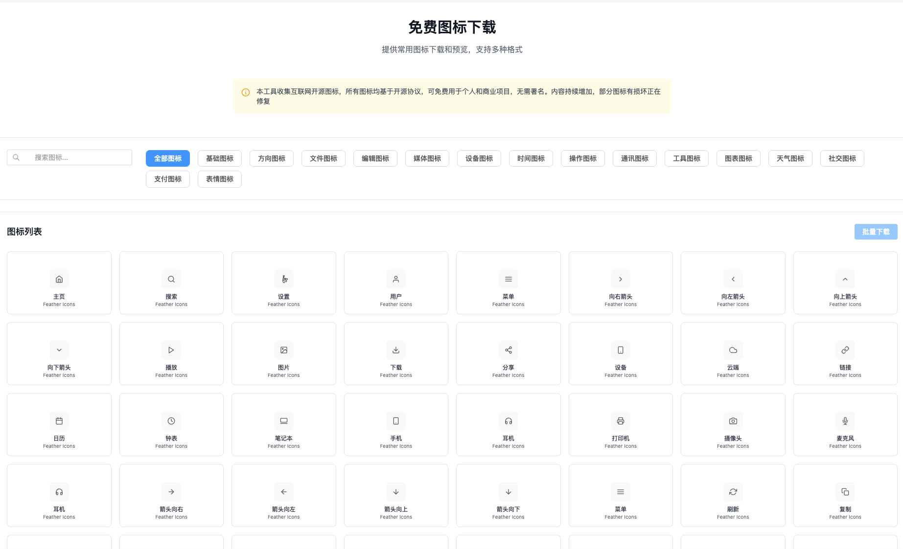
Task: Click the 钟表 clock icon
Action: pos(171,421)
